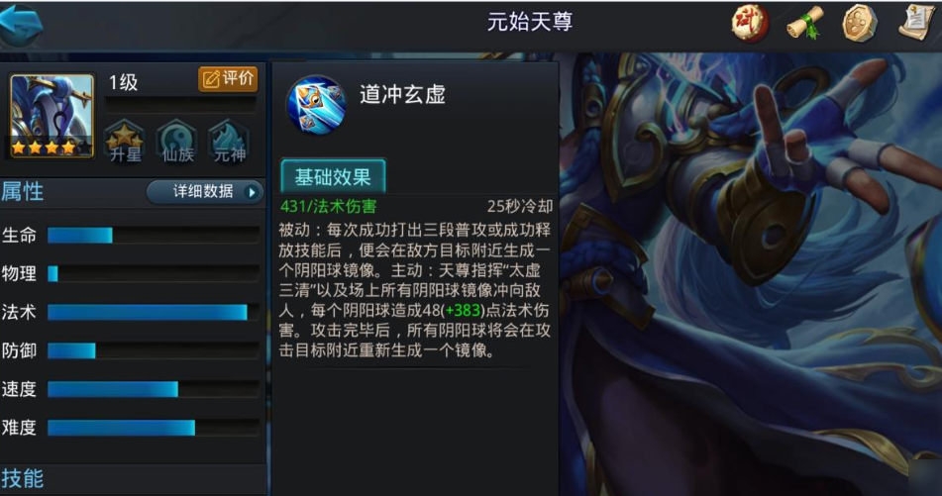Expand 详细数据 detailed stats arrow
The height and width of the screenshot is (496, 942).
tap(205, 192)
